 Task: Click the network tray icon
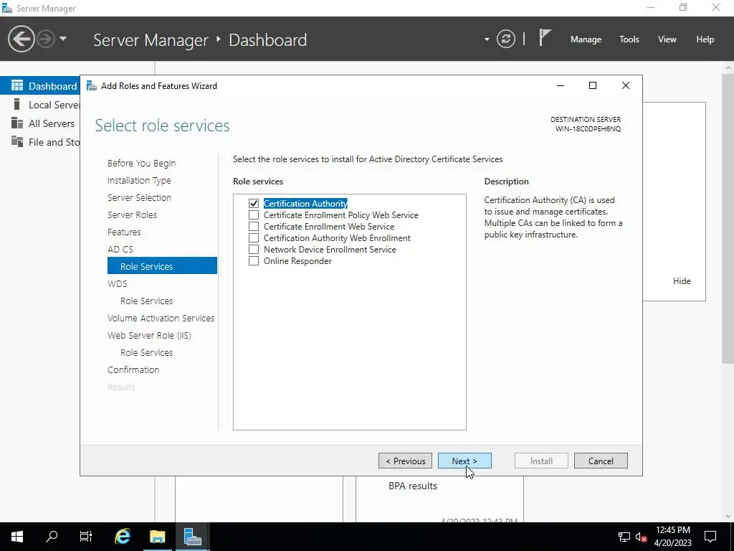pos(624,537)
